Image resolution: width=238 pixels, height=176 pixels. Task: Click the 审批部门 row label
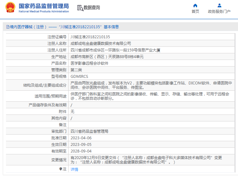59,131
